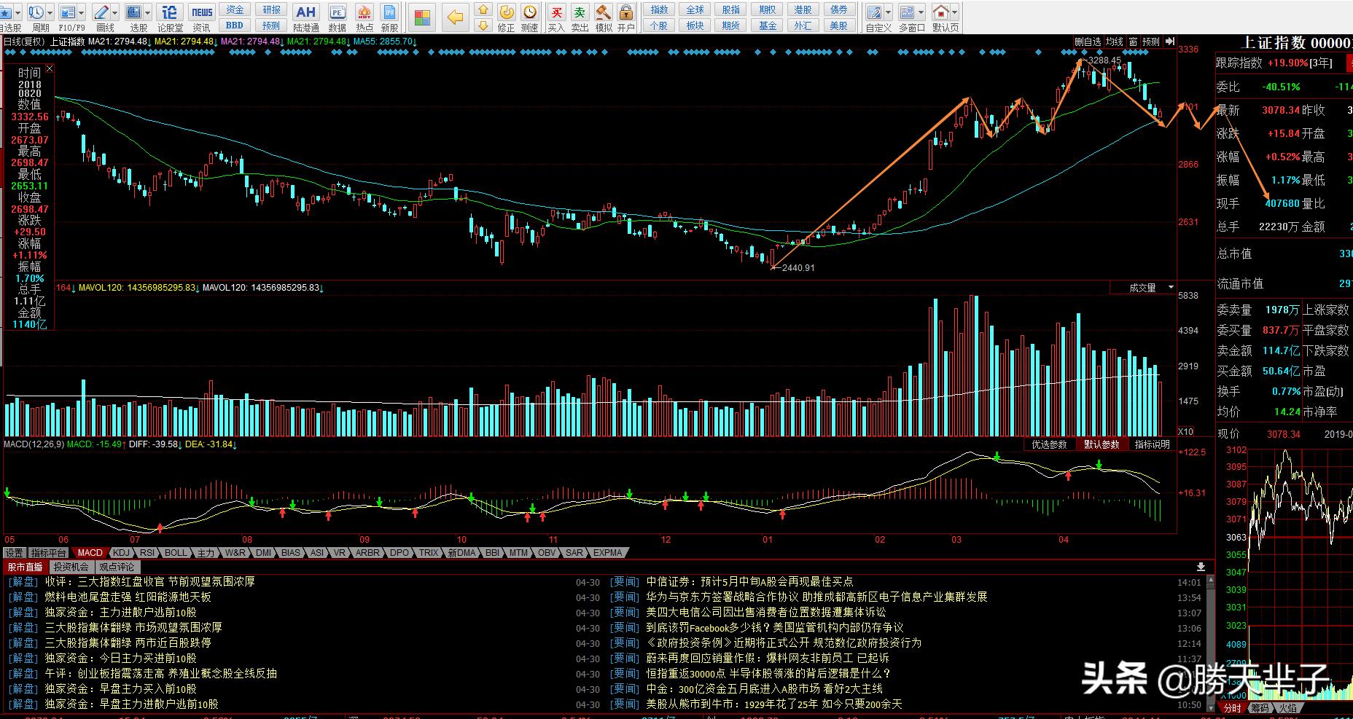The width and height of the screenshot is (1353, 719).
Task: Open the 中信证券 5月中旬 news headline
Action: (749, 582)
